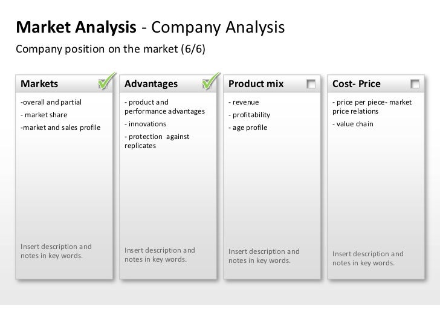Select the Advantages column header

(150, 83)
